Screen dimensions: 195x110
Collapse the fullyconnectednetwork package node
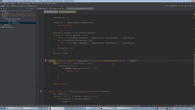(5, 19)
